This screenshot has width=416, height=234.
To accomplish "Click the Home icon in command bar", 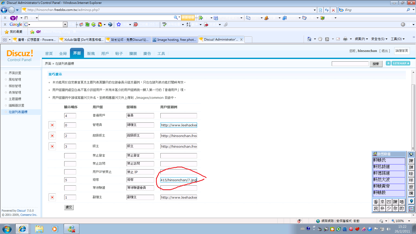I will pyautogui.click(x=309, y=39).
